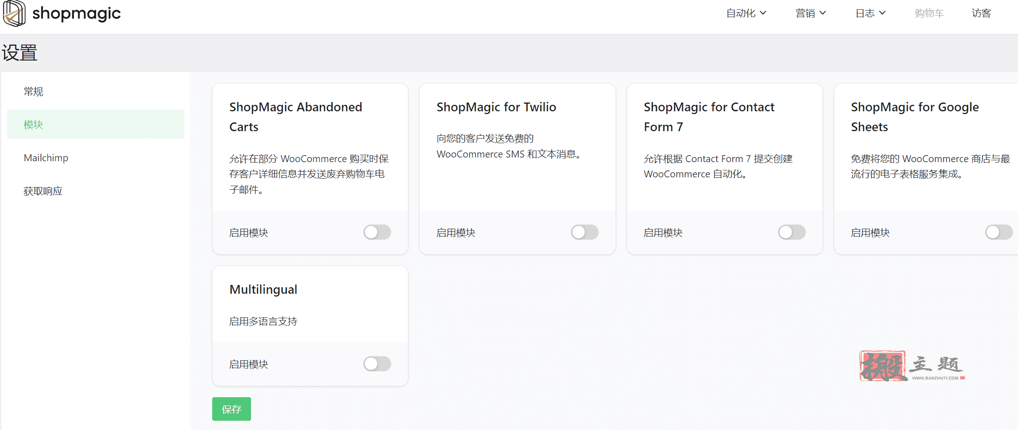1018x430 pixels.
Task: Click 启用模块 label in the Abandoned Carts card
Action: pos(249,233)
